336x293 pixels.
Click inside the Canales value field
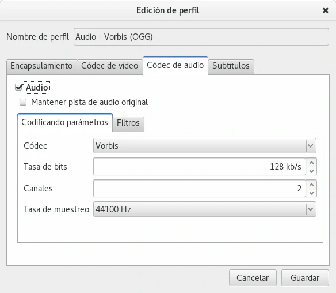(x=199, y=189)
